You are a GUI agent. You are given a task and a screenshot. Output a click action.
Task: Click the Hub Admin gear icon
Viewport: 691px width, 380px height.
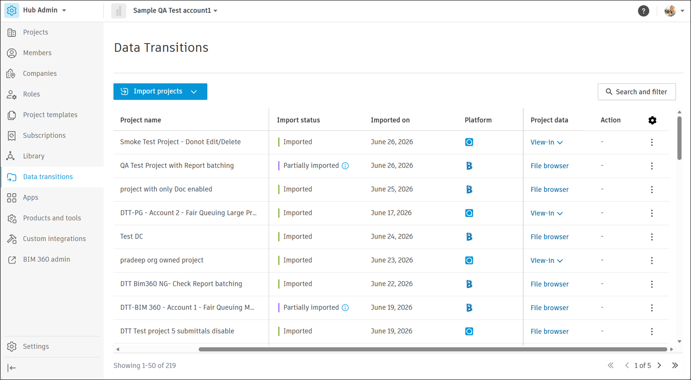tap(12, 10)
